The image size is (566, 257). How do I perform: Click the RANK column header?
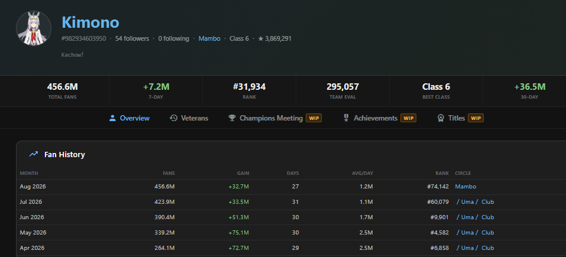(442, 173)
